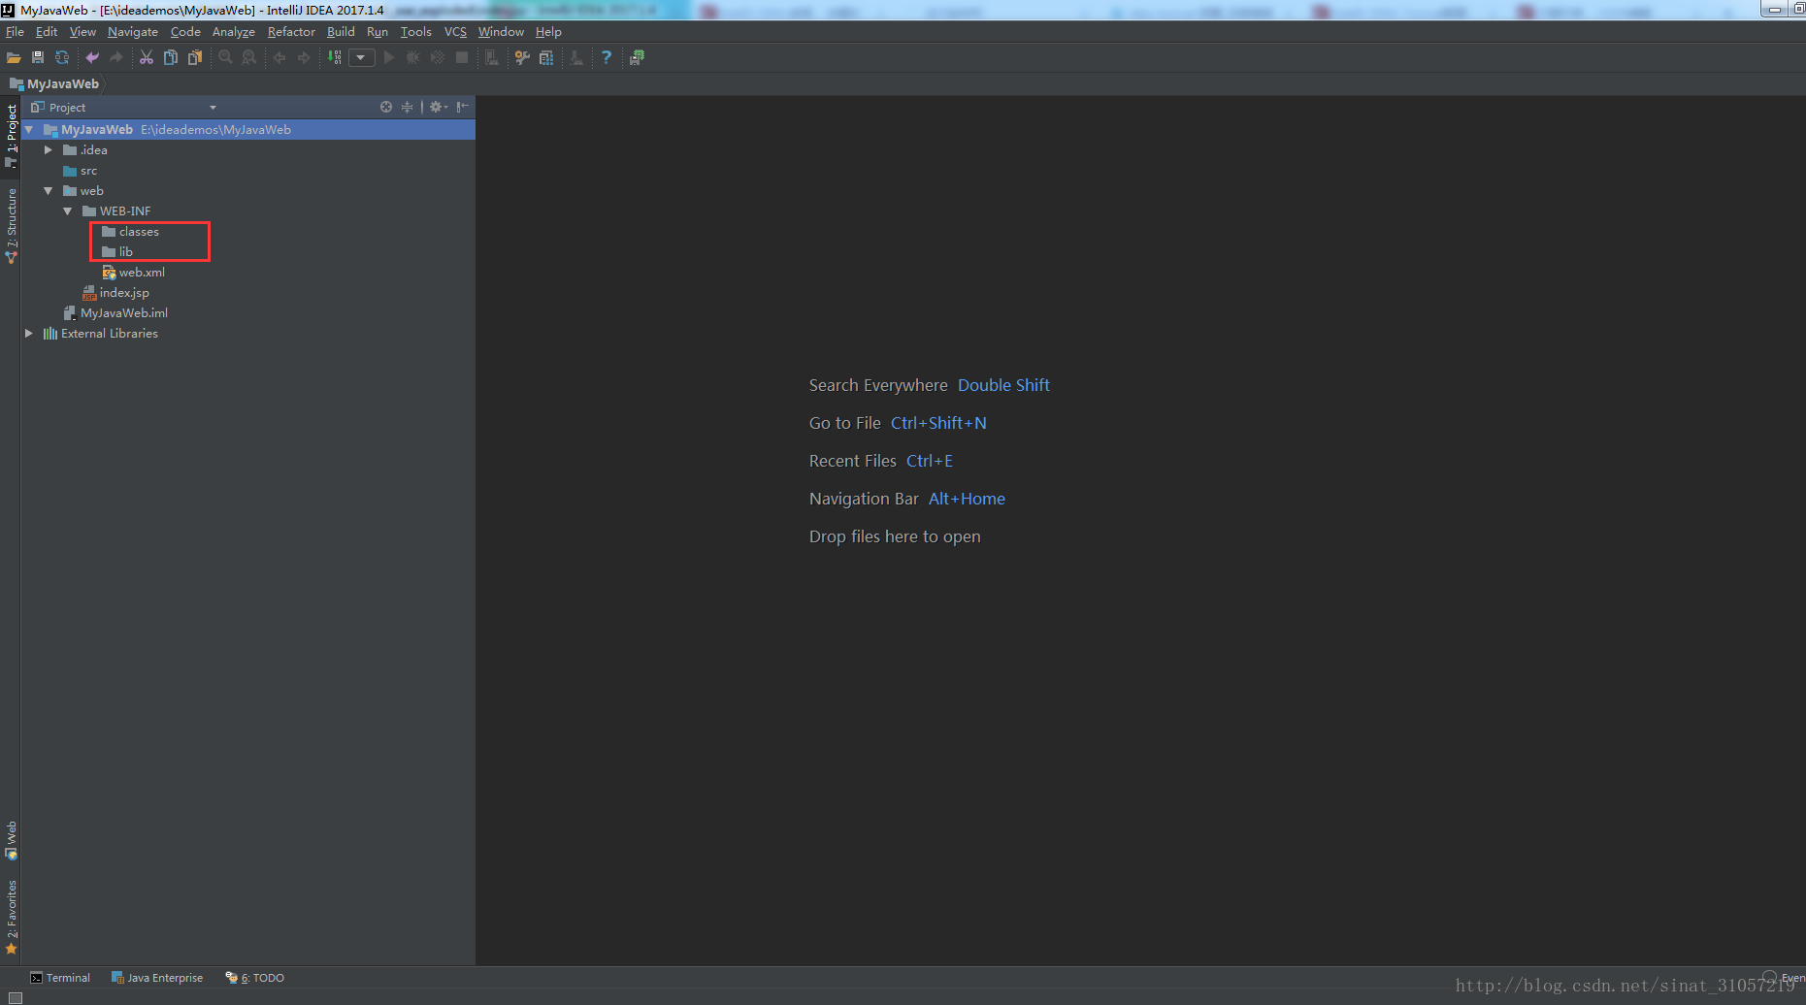The image size is (1806, 1005).
Task: Click the Synchronize refresh icon
Action: 62,58
